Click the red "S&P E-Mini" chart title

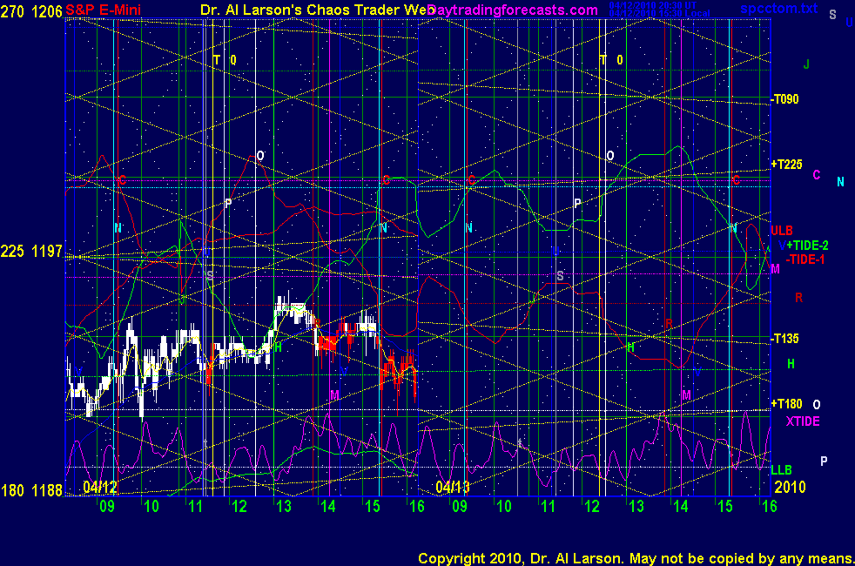pos(103,10)
